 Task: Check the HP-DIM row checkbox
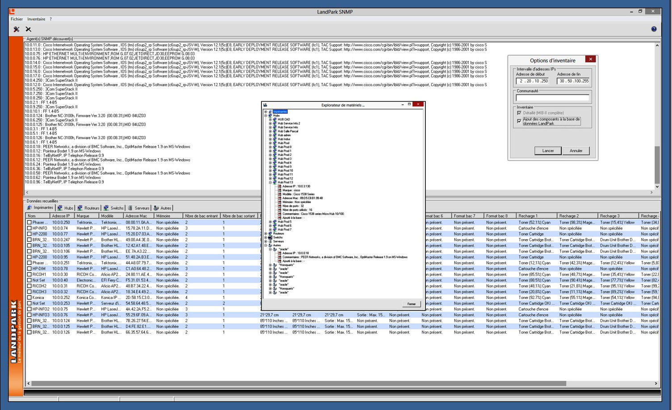29,269
